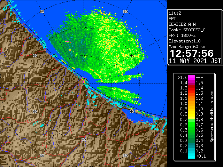The height and width of the screenshot is (167, 223).
Task: Select the Elevation:1.0 text
Action: [x=185, y=41]
